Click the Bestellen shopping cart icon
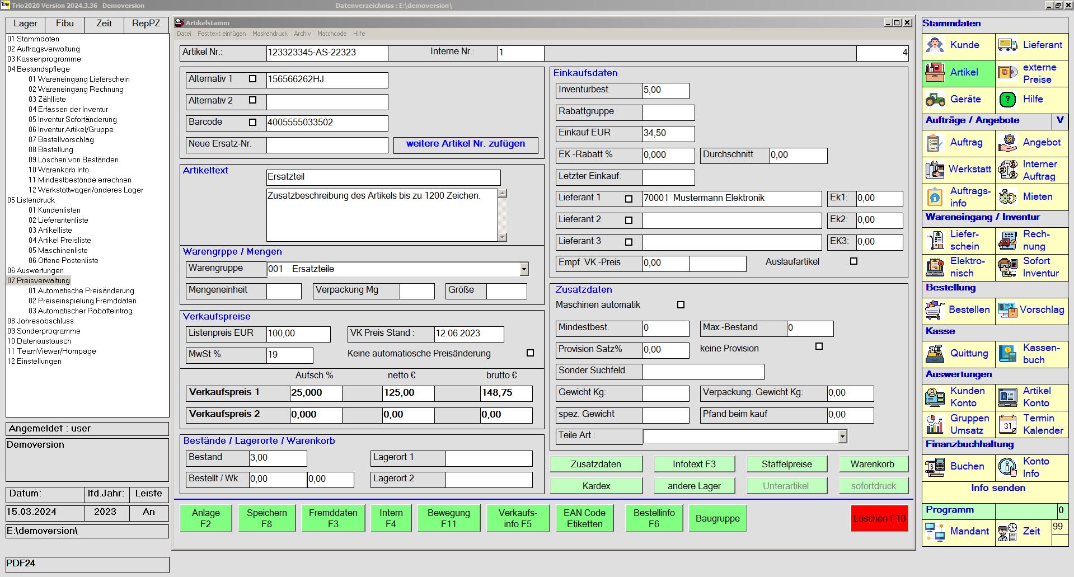1074x577 pixels. click(x=935, y=309)
